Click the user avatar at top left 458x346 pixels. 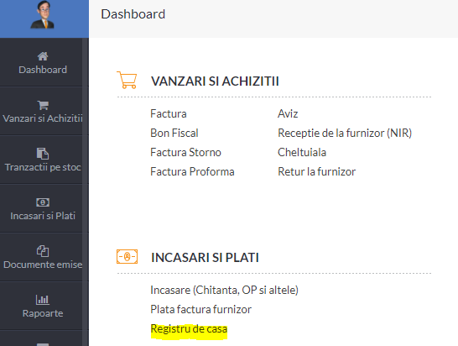tap(43, 15)
